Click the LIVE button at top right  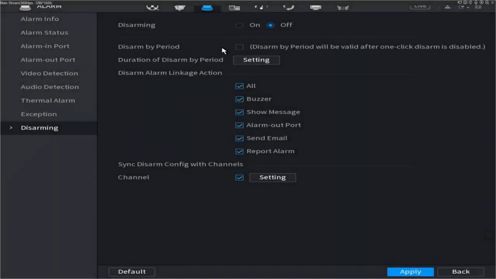pyautogui.click(x=420, y=6)
